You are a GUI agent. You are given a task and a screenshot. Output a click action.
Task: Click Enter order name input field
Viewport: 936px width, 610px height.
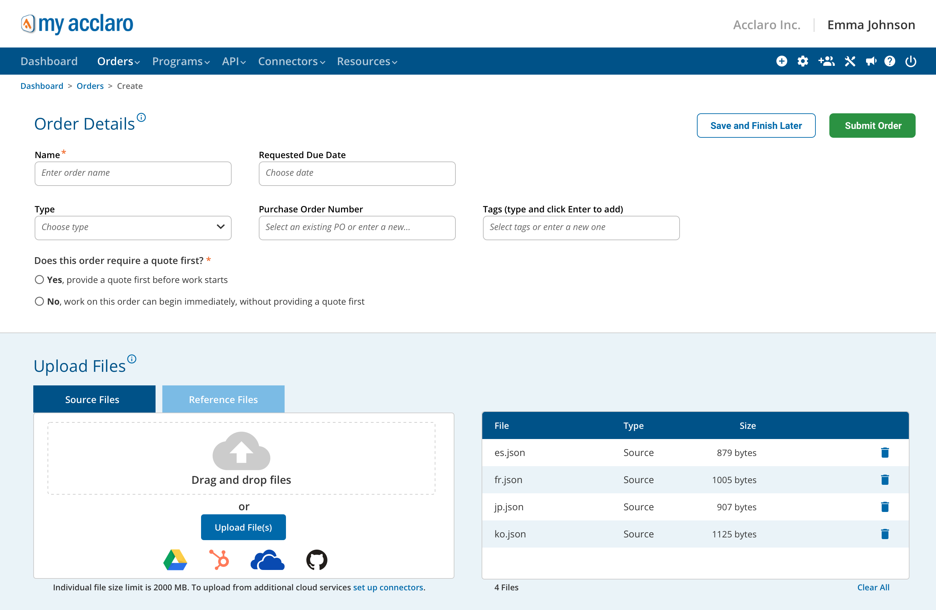(x=133, y=172)
